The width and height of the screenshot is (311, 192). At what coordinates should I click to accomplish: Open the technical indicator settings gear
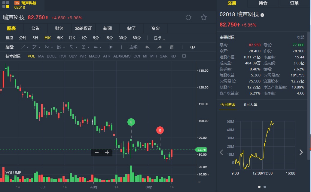coord(184,56)
